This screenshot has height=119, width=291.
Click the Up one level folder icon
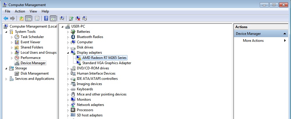pos(21,19)
